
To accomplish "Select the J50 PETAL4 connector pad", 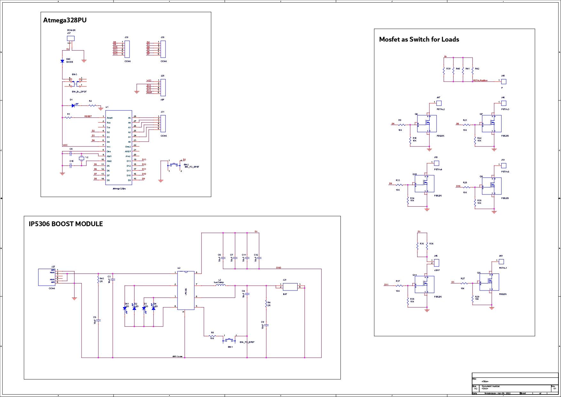I will pyautogui.click(x=437, y=163).
